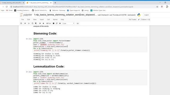
Task: Click inside the In [5] code cell
Action: tap(90, 45)
